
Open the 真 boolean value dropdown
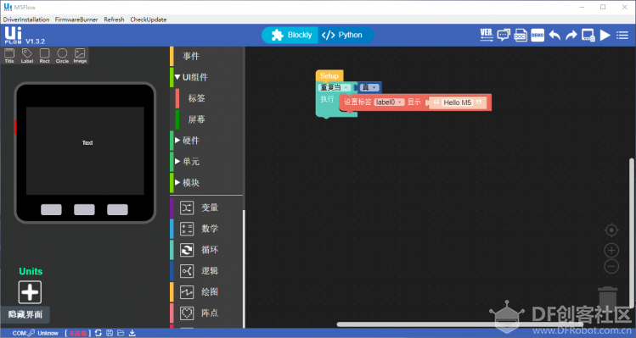point(369,87)
